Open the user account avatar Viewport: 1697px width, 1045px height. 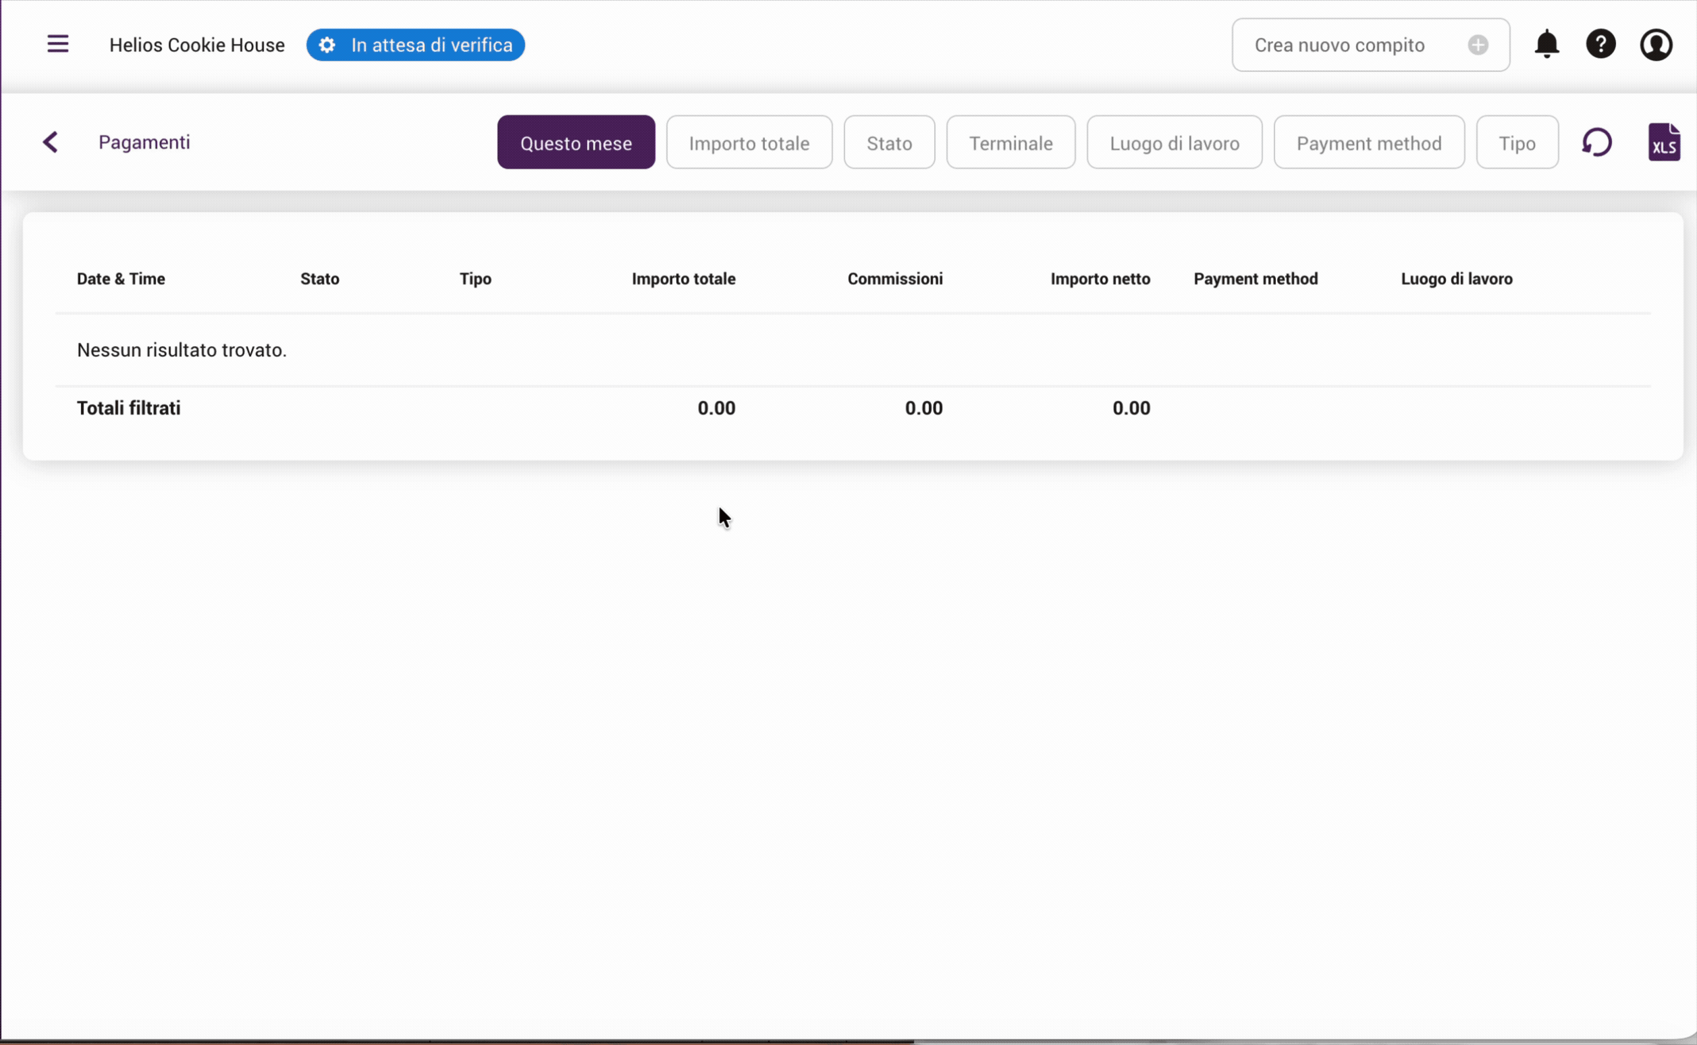coord(1656,43)
